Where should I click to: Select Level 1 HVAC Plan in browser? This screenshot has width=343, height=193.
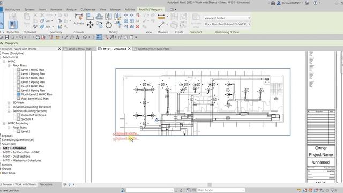[33, 70]
